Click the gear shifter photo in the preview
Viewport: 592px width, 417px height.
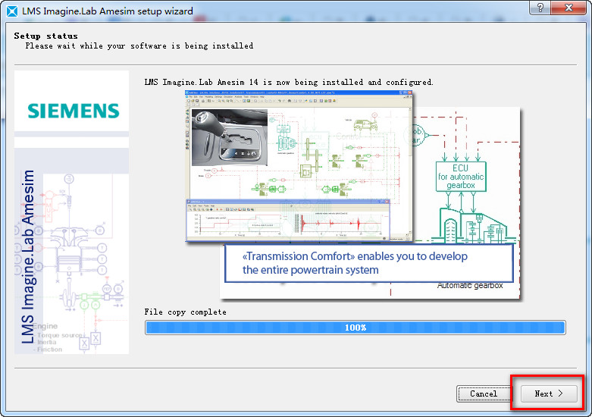pos(230,137)
